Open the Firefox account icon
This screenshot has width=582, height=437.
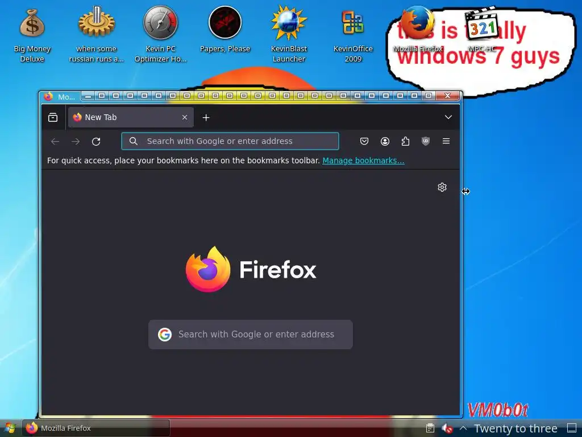click(x=385, y=141)
